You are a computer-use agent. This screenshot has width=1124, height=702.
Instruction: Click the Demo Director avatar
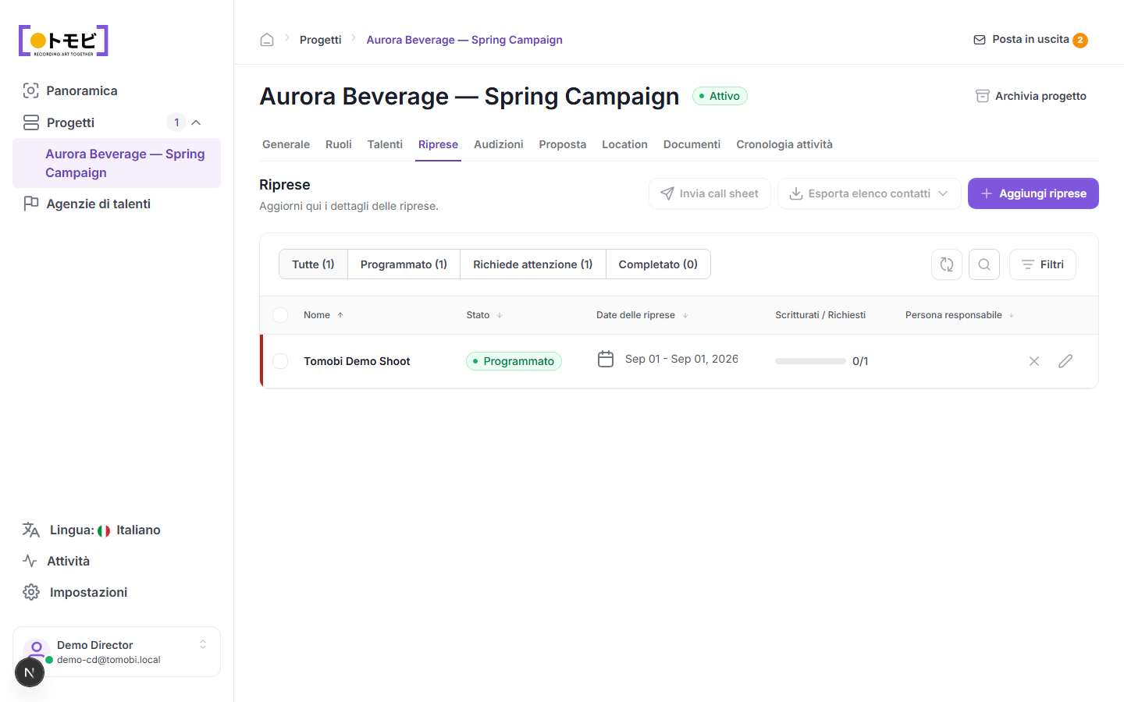(37, 650)
